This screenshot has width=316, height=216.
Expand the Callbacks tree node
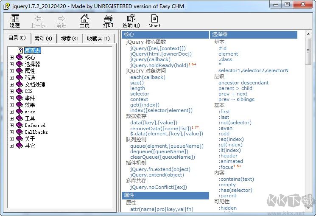click(12, 132)
